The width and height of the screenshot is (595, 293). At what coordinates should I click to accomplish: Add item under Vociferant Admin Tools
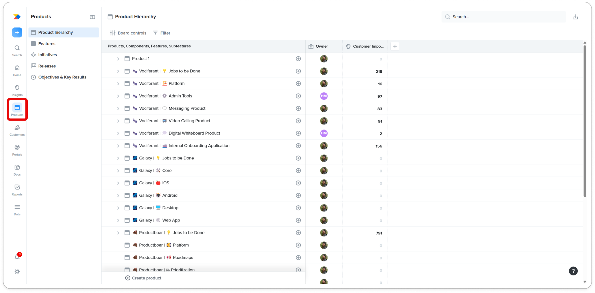298,96
